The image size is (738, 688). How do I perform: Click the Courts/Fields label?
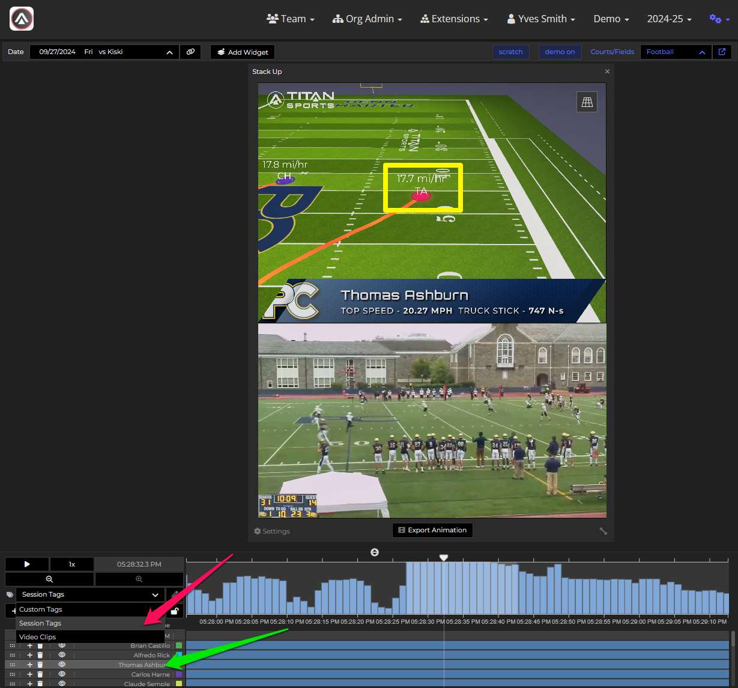point(612,52)
